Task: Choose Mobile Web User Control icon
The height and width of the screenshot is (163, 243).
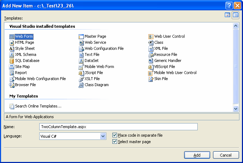Action: [151, 73]
